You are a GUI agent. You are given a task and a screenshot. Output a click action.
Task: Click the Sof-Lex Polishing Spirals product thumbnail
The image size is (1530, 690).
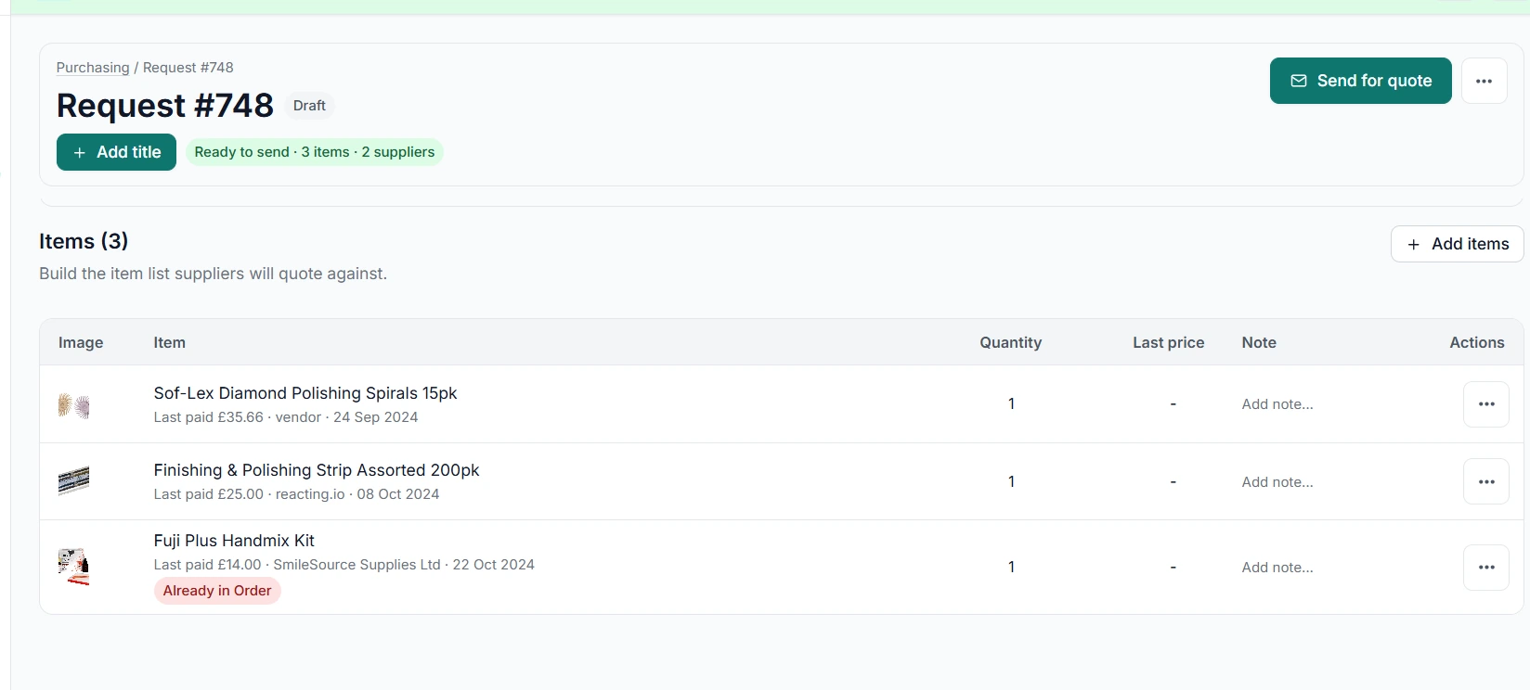click(74, 405)
